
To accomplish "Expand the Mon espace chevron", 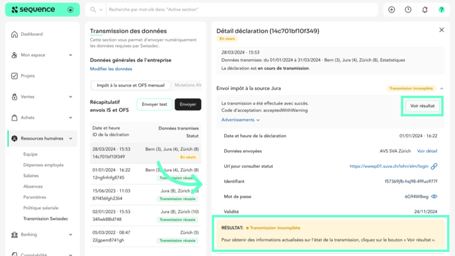I will coord(71,55).
